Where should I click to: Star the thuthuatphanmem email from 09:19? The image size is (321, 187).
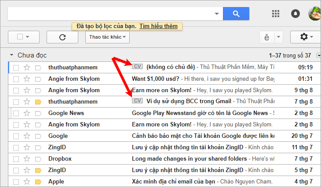click(27, 68)
